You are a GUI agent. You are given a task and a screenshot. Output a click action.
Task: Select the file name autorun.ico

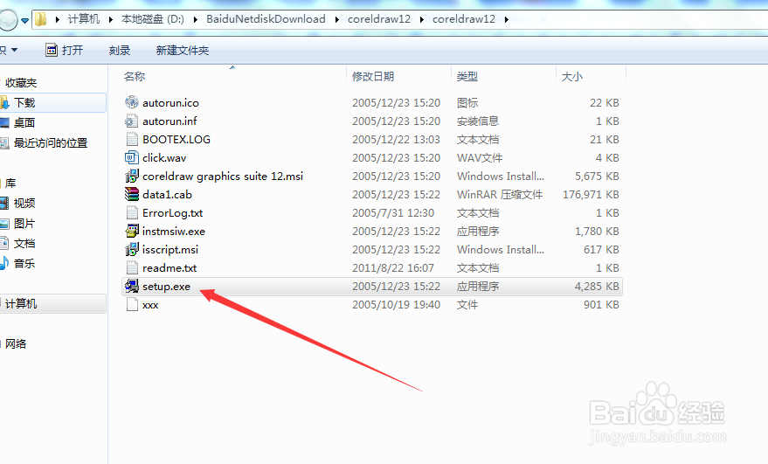[x=170, y=103]
